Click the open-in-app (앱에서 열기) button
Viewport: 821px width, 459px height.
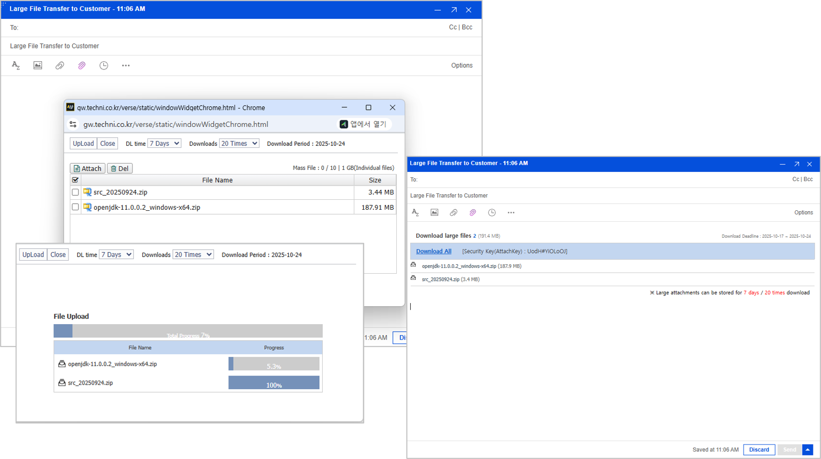(363, 124)
